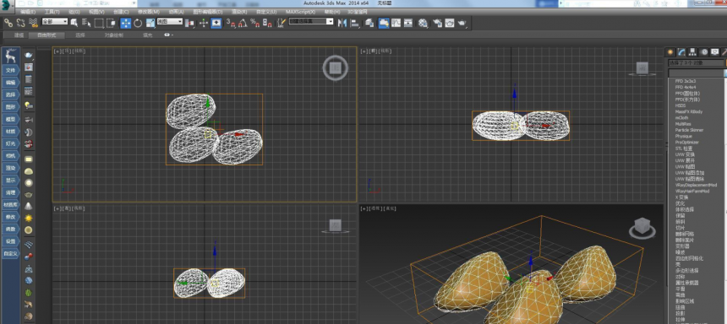Open the Layer Manager
Screen dimensions: 727x324
tap(369, 23)
